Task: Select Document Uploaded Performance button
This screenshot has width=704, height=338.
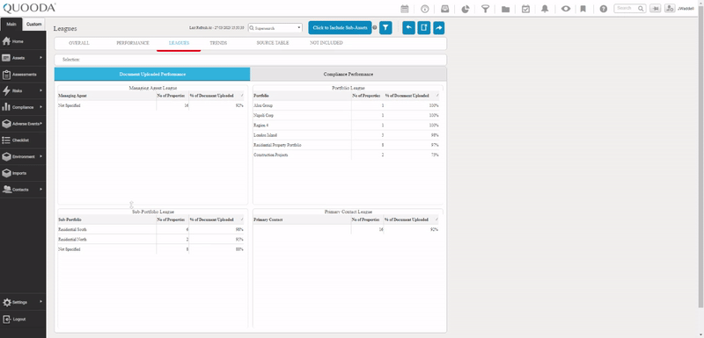Action: [152, 75]
